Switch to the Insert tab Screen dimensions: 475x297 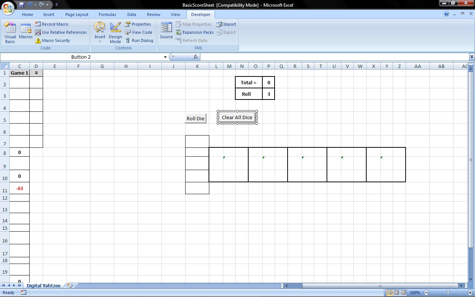[x=49, y=14]
